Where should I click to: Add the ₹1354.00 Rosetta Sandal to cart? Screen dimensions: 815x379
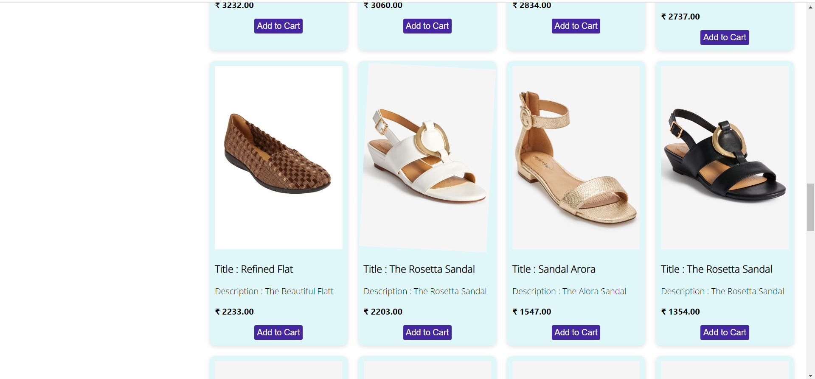point(725,332)
